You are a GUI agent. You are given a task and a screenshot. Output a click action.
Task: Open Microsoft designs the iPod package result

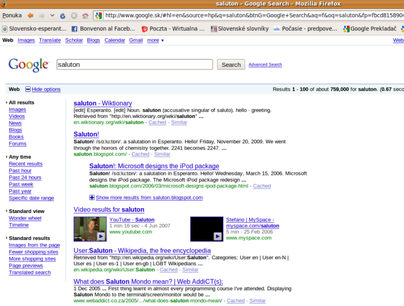[x=154, y=166]
